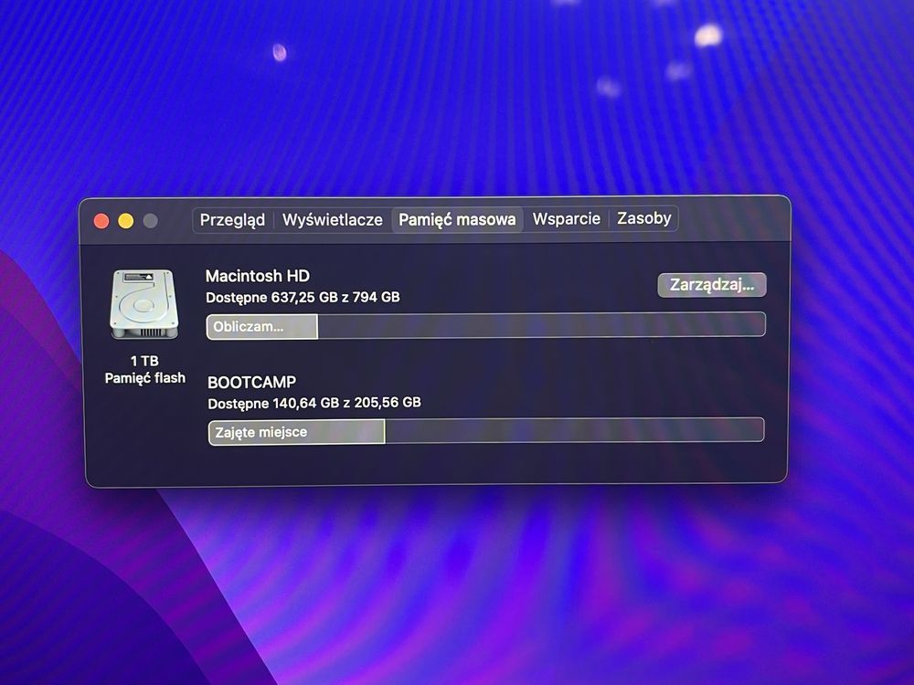Select the BOOTCAMP volume name
The height and width of the screenshot is (685, 914).
pos(252,382)
